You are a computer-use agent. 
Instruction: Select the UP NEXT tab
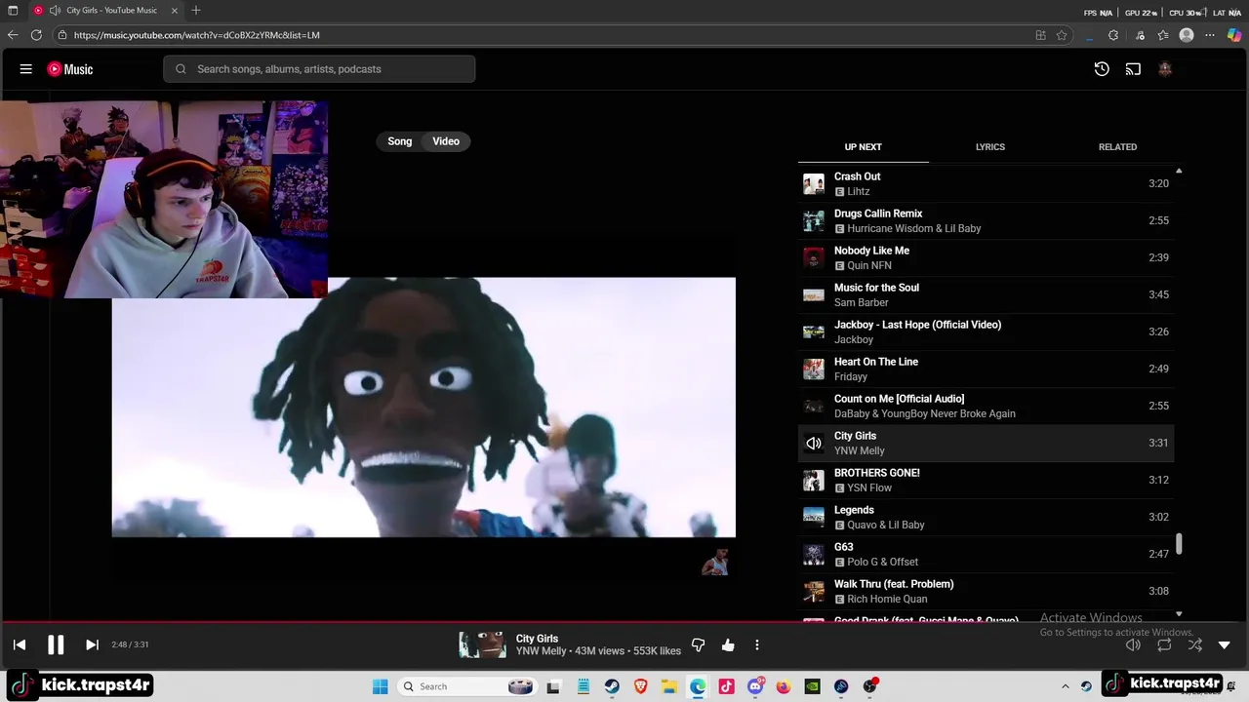coord(863,147)
